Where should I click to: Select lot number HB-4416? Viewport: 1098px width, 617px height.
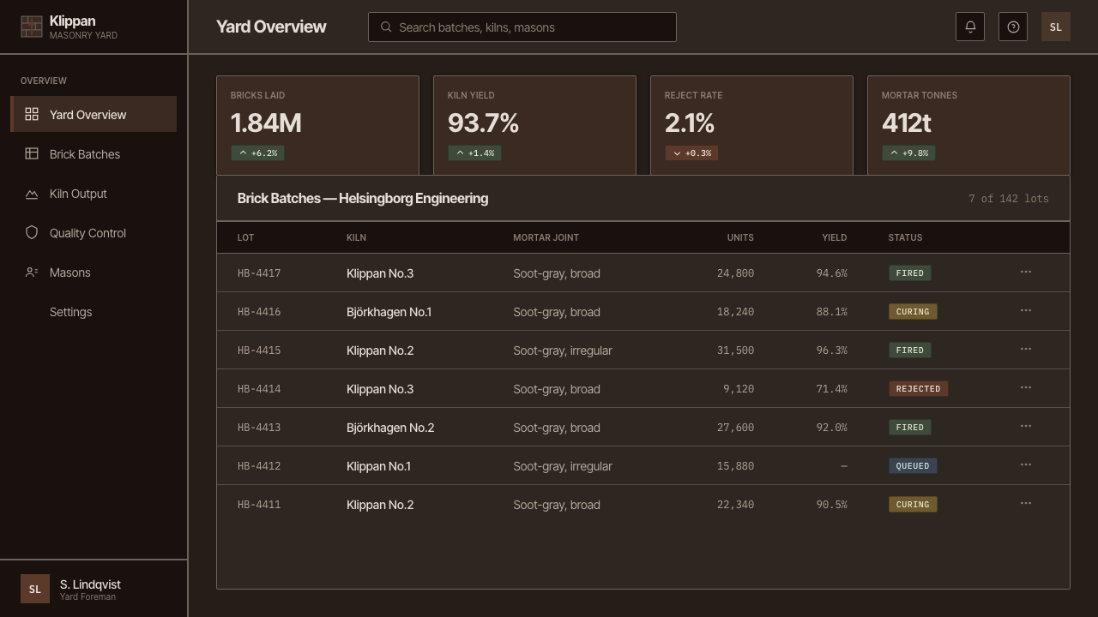coord(259,312)
